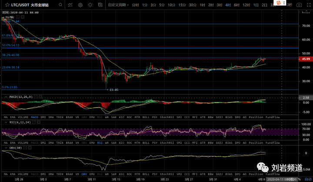Close the RSI(6,12,24) indicator panel
The width and height of the screenshot is (313, 182).
click(x=39, y=122)
